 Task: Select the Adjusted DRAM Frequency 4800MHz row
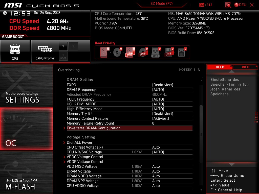[129, 94]
